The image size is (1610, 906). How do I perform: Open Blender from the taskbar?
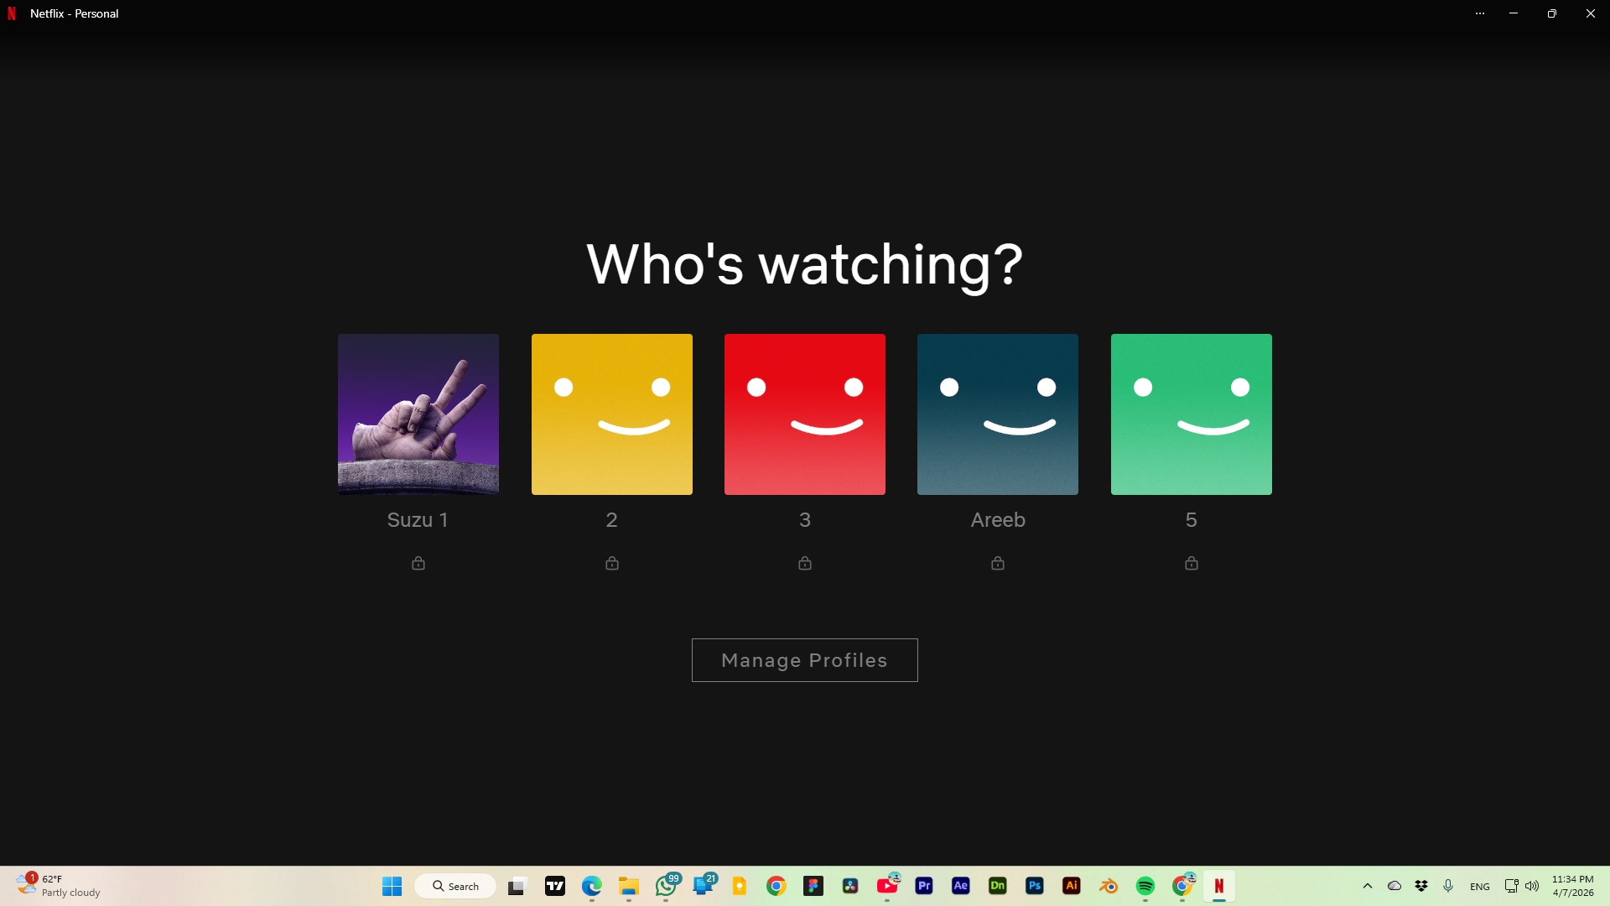1108,886
